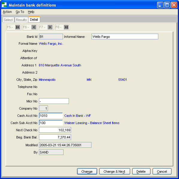Edit the Beg. Bank Bal. field
The height and width of the screenshot is (179, 179).
pyautogui.click(x=55, y=137)
